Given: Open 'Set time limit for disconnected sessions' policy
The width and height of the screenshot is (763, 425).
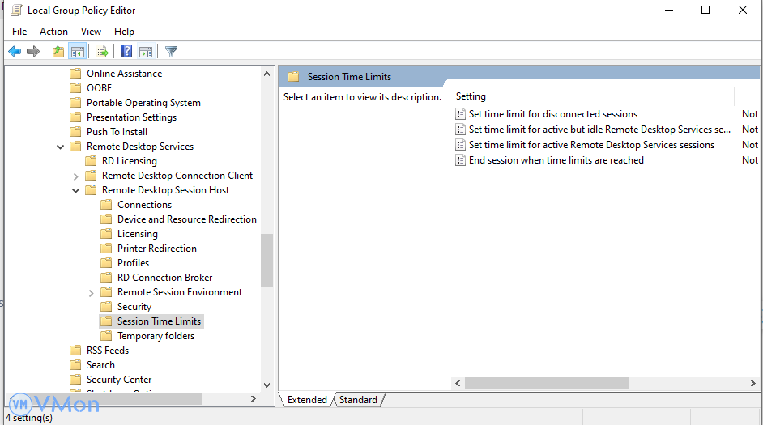Looking at the screenshot, I should point(552,114).
